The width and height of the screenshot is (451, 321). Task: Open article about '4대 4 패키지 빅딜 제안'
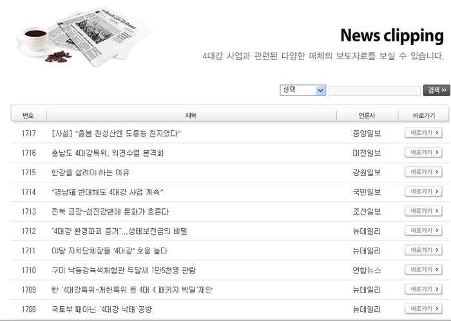[131, 290]
